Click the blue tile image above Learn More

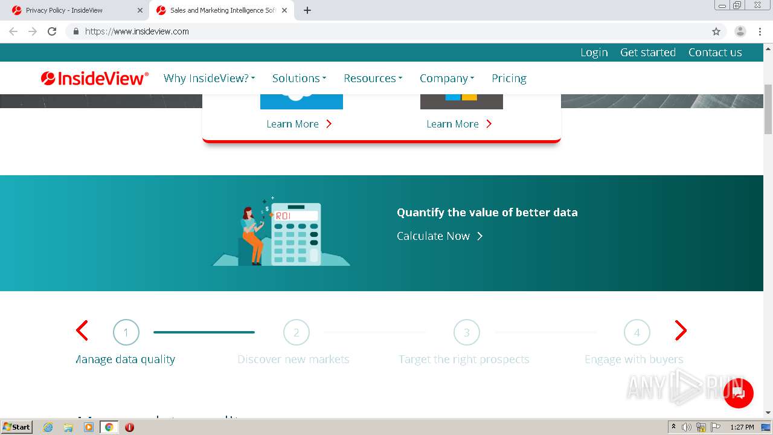pos(301,101)
